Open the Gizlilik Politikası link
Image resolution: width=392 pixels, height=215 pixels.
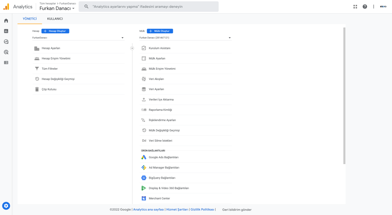pos(203,210)
